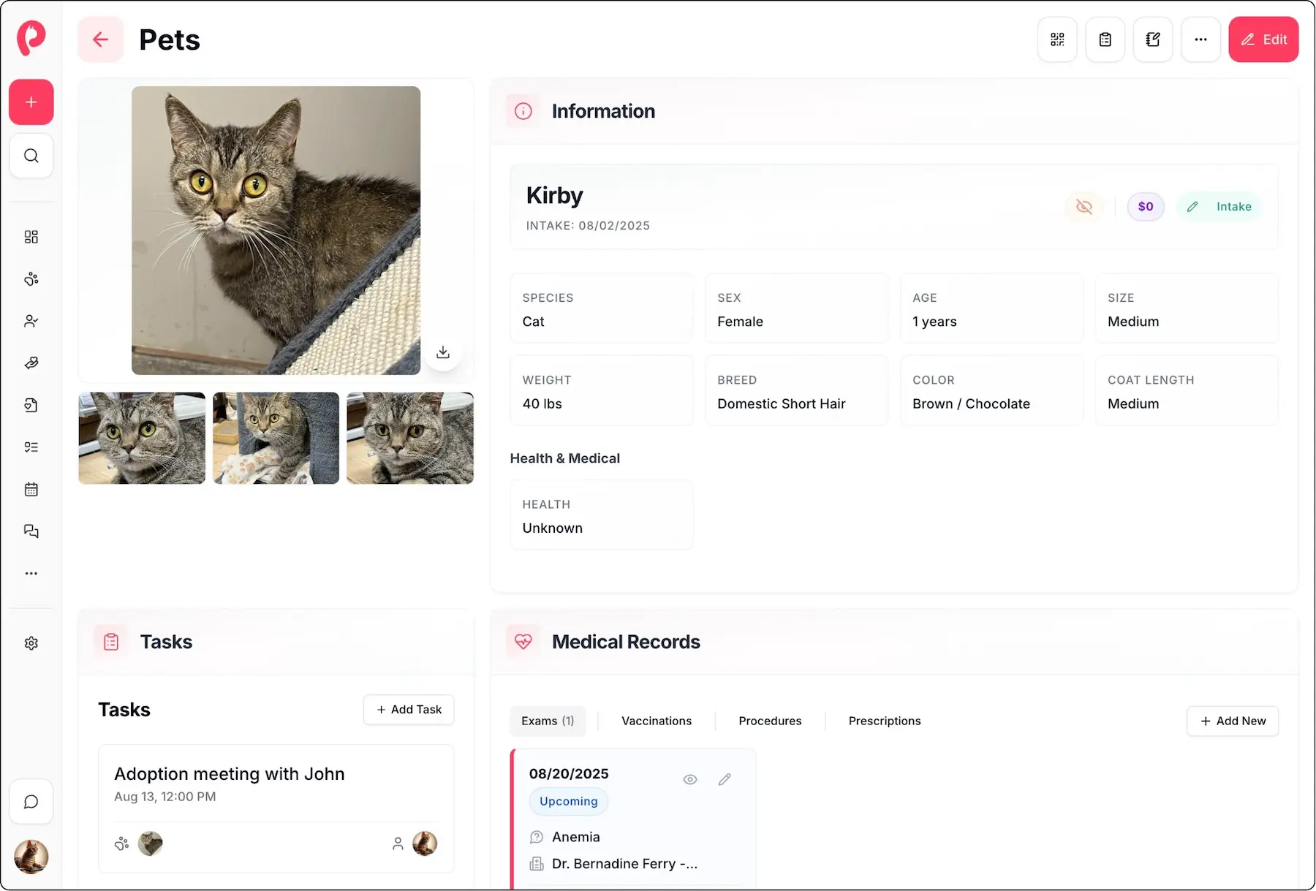Open the clipboard icon in top toolbar
The height and width of the screenshot is (891, 1316).
point(1105,39)
